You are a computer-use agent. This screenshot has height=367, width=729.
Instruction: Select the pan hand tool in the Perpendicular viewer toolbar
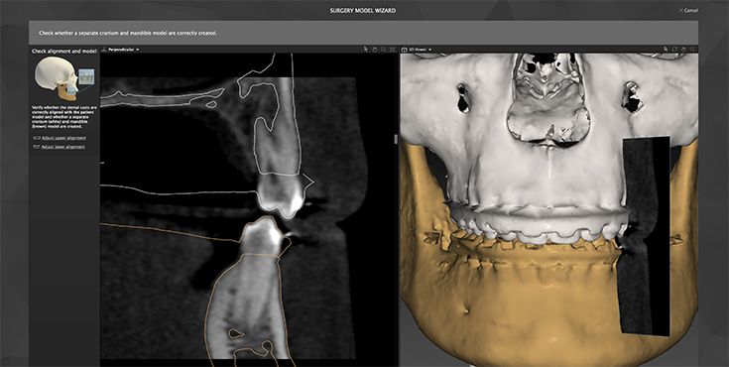[375, 49]
